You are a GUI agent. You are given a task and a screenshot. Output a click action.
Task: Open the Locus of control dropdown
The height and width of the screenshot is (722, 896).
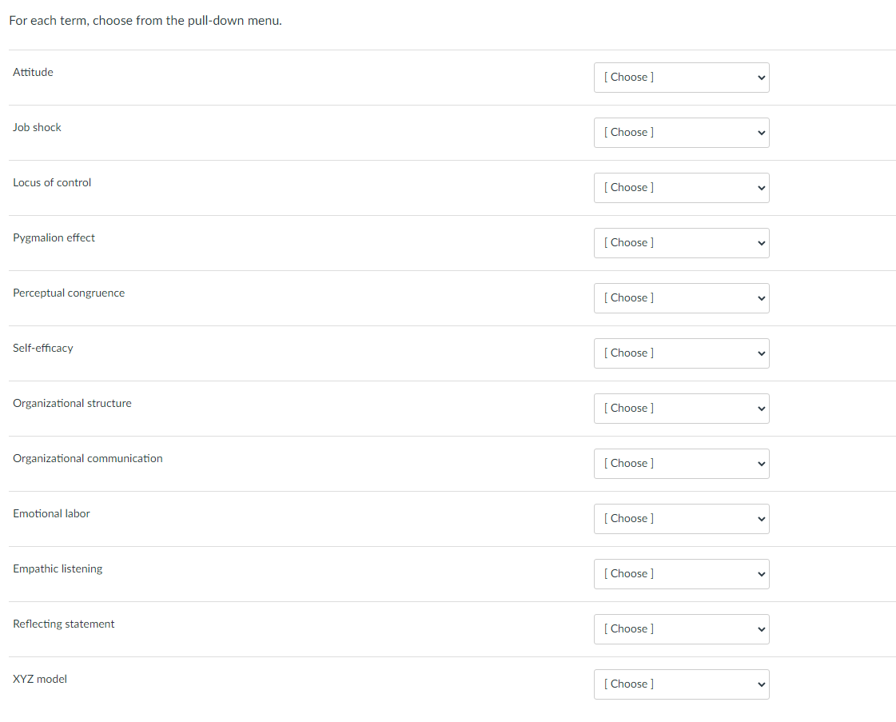point(681,187)
